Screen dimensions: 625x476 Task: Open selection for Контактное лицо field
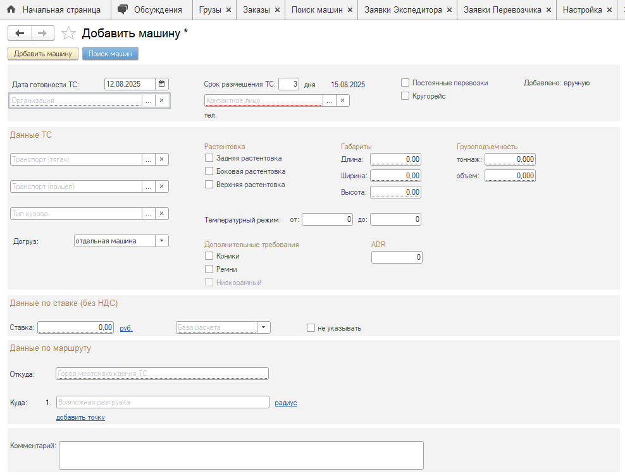pyautogui.click(x=329, y=101)
